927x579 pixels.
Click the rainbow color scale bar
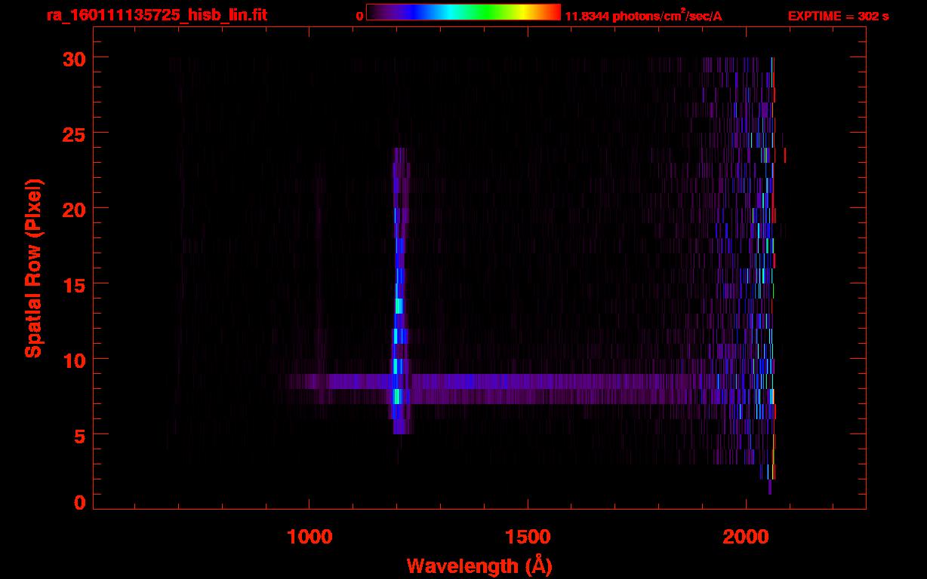pyautogui.click(x=463, y=12)
